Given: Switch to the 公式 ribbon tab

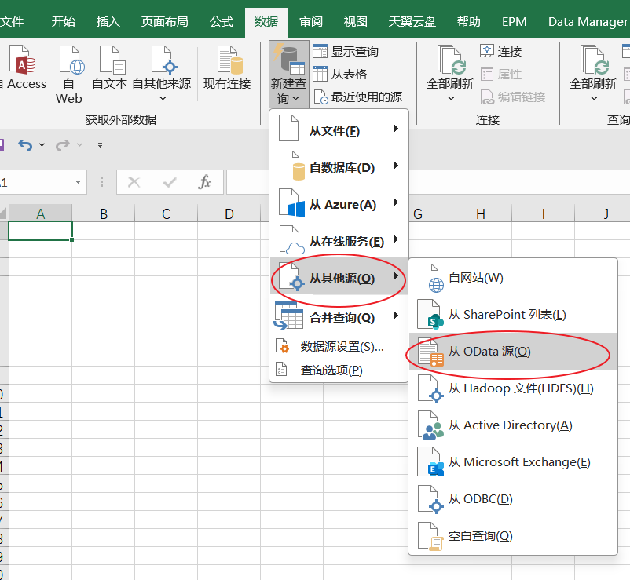Looking at the screenshot, I should (x=222, y=21).
